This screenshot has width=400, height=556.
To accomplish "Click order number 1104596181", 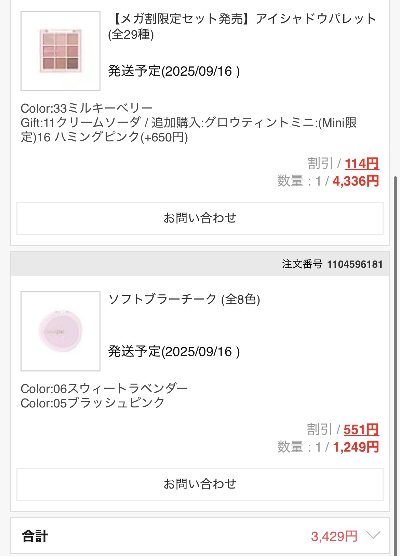I will point(355,264).
